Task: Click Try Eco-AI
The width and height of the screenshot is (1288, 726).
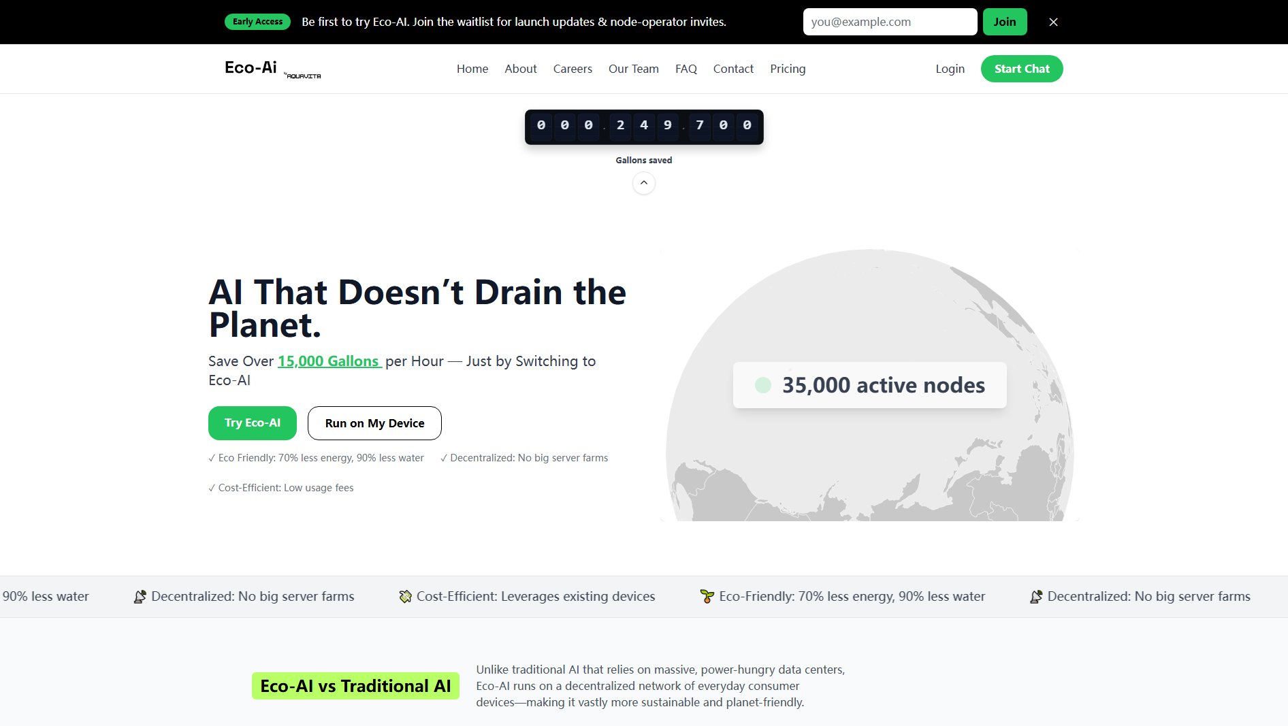Action: tap(252, 423)
